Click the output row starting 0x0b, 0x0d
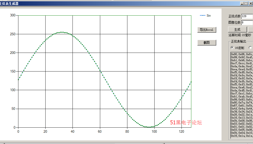Viewport: 253px width, 144px height. 242,133
